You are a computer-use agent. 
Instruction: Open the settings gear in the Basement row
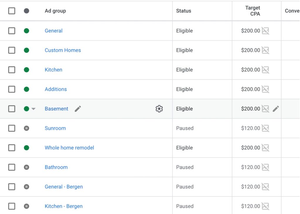[159, 109]
